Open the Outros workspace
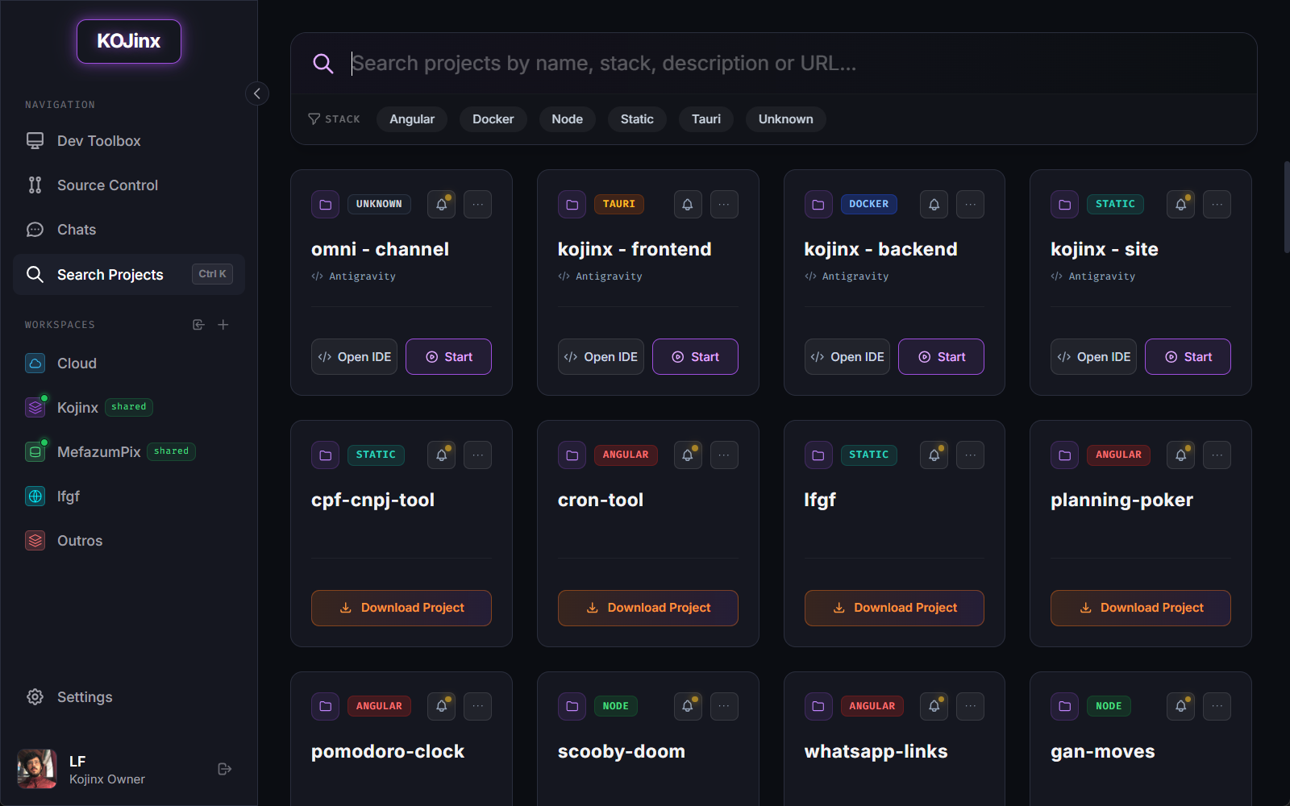Image resolution: width=1290 pixels, height=806 pixels. point(129,541)
